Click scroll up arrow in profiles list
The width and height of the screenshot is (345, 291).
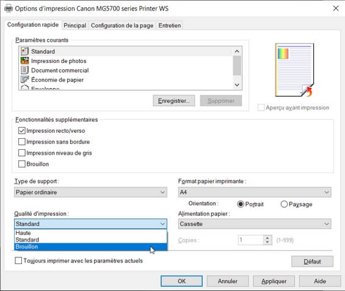click(x=237, y=51)
